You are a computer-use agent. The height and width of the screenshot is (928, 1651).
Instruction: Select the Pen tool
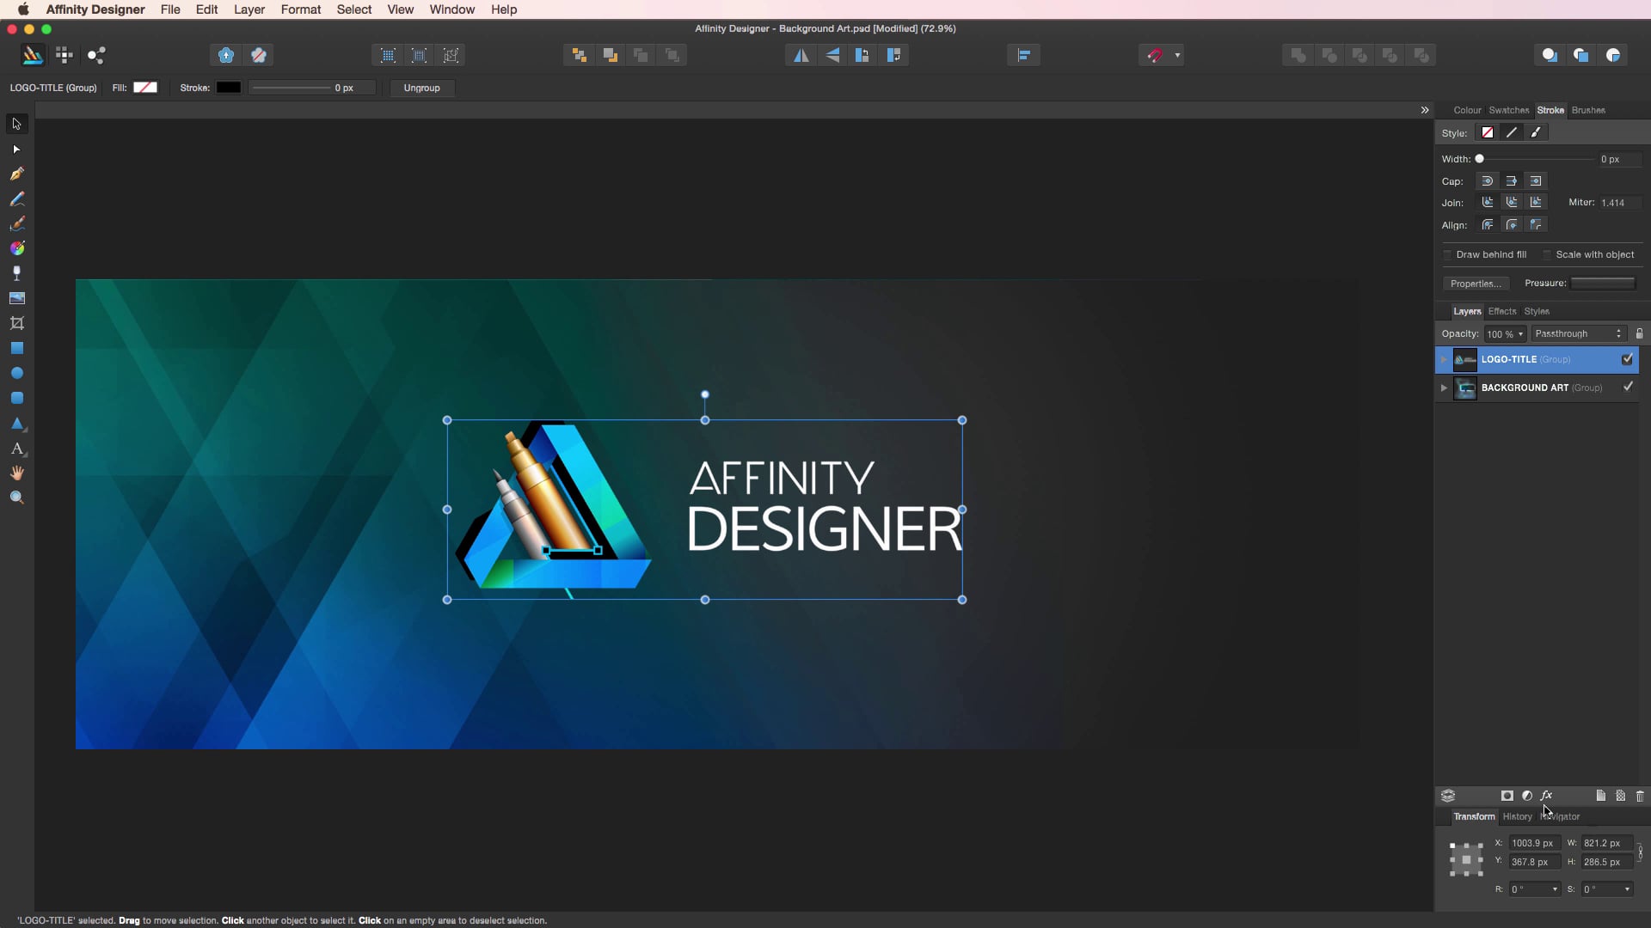coord(16,174)
